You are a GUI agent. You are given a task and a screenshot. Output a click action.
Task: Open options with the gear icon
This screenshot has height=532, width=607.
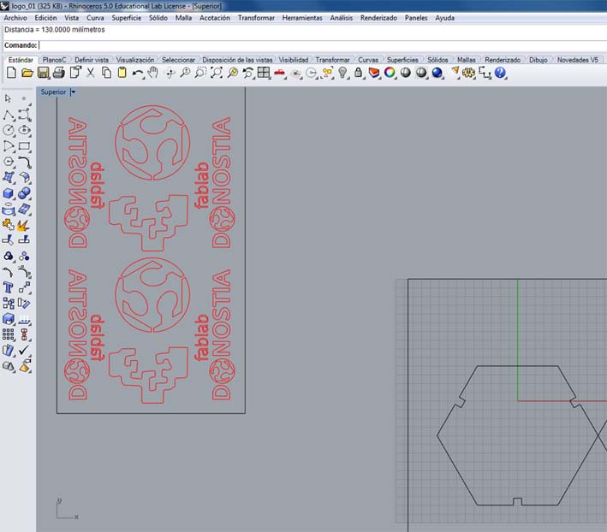469,73
